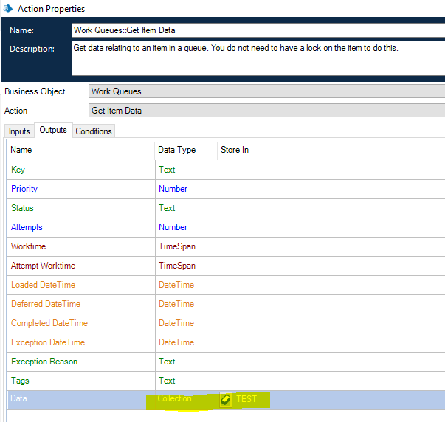
Task: Click the Store In cell for Tags
Action: point(331,381)
